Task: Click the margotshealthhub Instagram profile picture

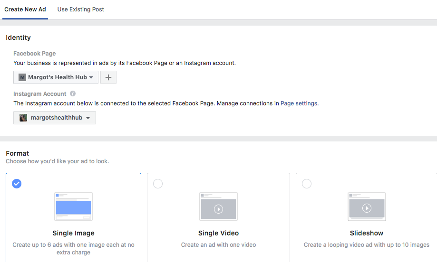Action: click(23, 118)
